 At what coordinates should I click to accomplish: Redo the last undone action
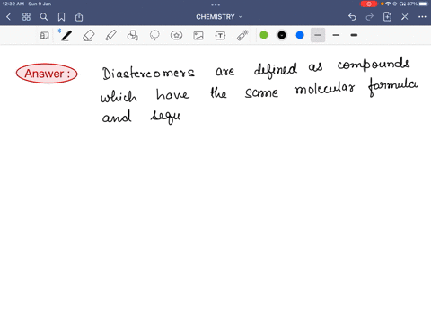[370, 17]
